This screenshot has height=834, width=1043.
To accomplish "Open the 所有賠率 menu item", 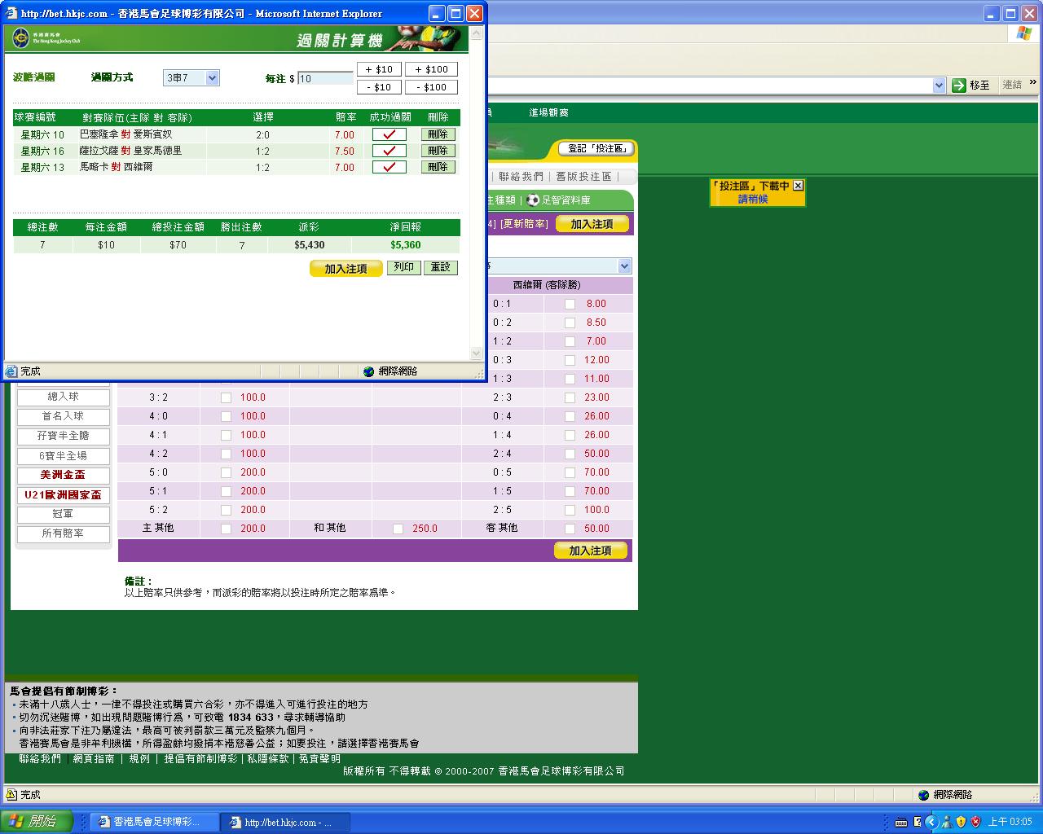I will 64,533.
